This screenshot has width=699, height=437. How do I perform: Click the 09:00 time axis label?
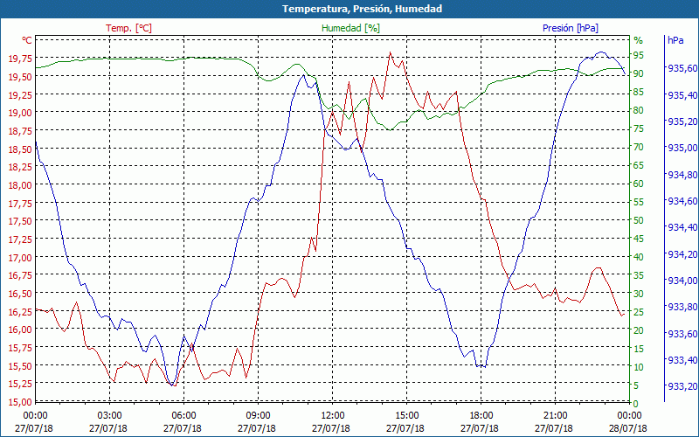258,416
